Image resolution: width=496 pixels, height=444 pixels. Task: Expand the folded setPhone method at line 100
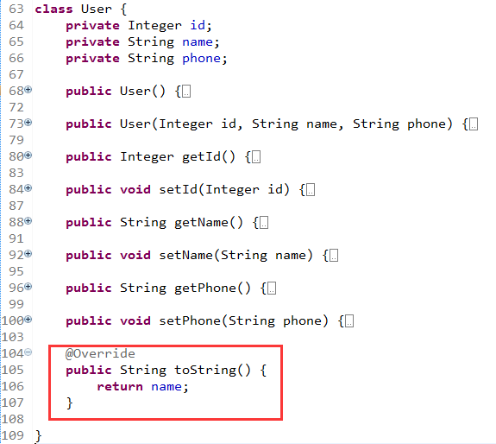click(28, 320)
